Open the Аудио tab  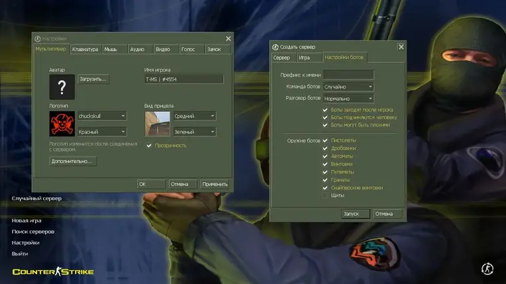coord(140,50)
